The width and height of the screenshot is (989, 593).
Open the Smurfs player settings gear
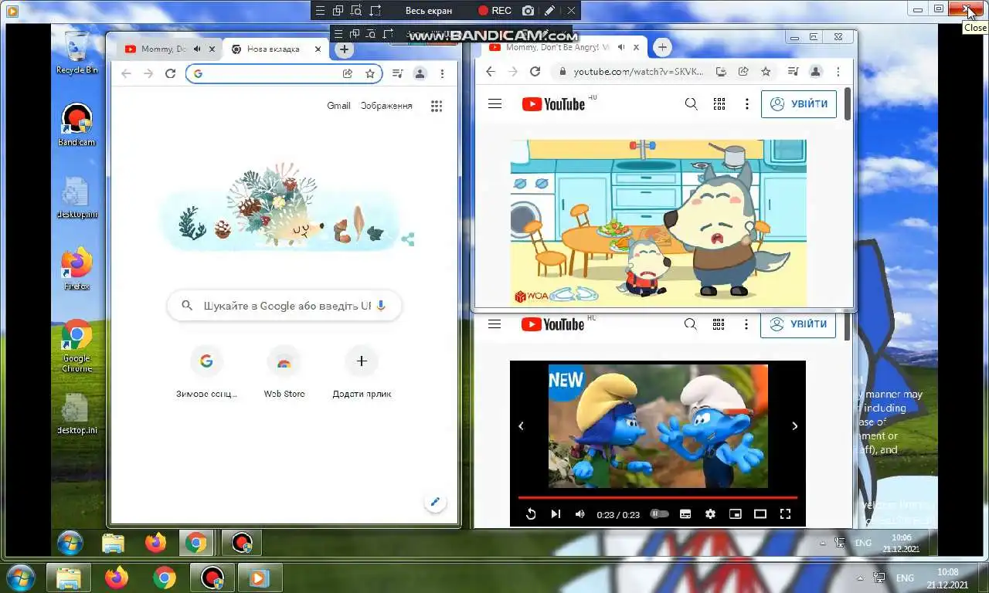coord(710,514)
